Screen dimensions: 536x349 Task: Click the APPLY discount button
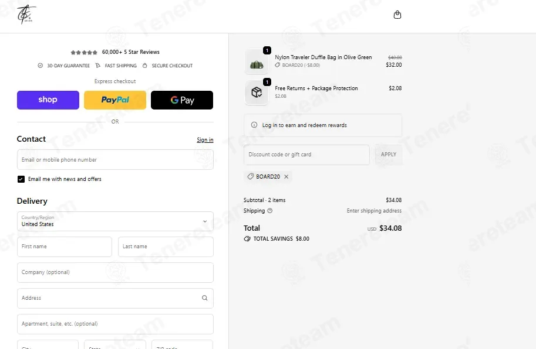[x=389, y=155]
